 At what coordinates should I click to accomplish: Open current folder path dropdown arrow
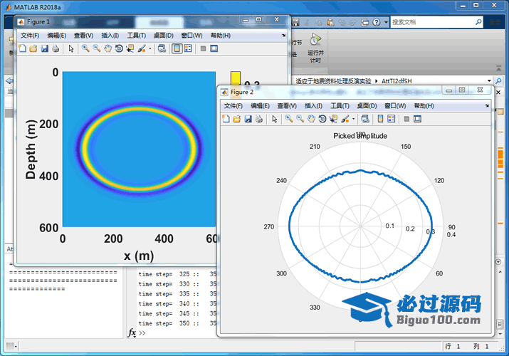489,80
